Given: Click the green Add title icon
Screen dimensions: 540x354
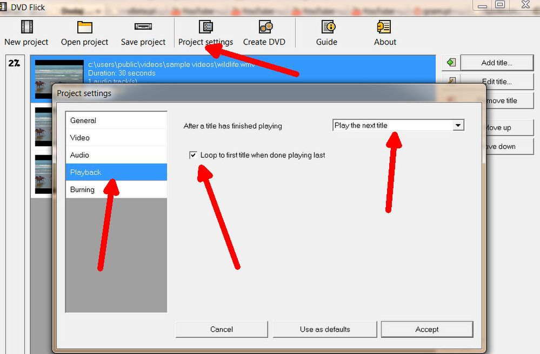Looking at the screenshot, I should [x=451, y=62].
